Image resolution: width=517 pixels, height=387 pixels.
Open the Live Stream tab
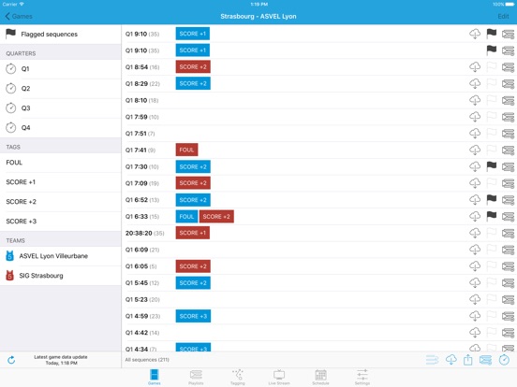pyautogui.click(x=279, y=377)
